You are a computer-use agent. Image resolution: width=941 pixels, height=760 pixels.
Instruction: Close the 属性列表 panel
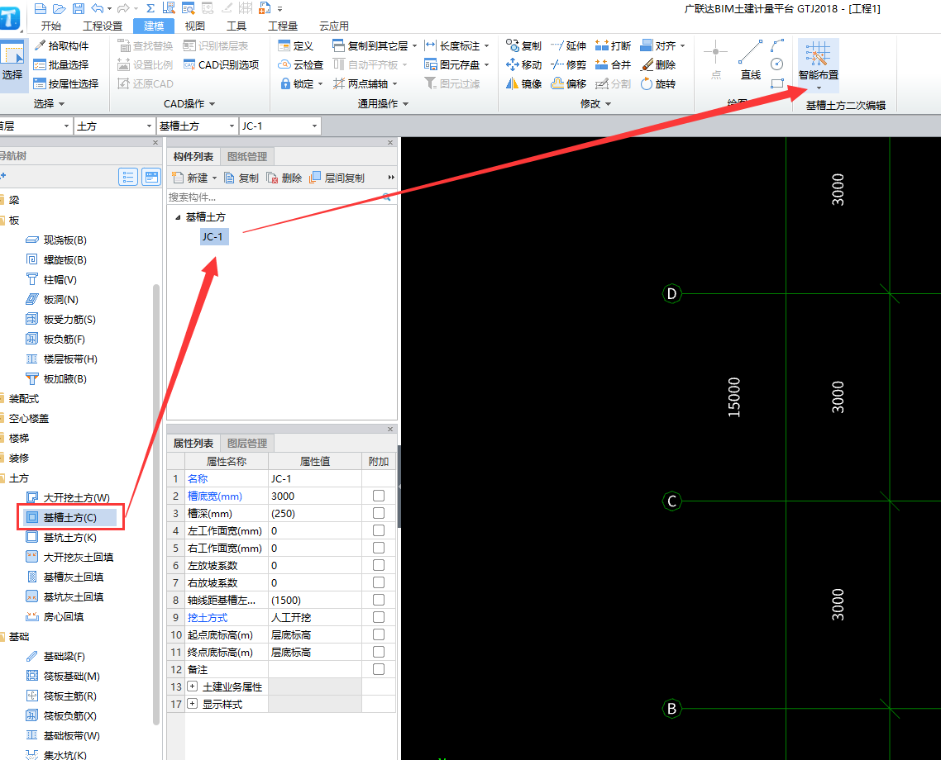pyautogui.click(x=390, y=429)
